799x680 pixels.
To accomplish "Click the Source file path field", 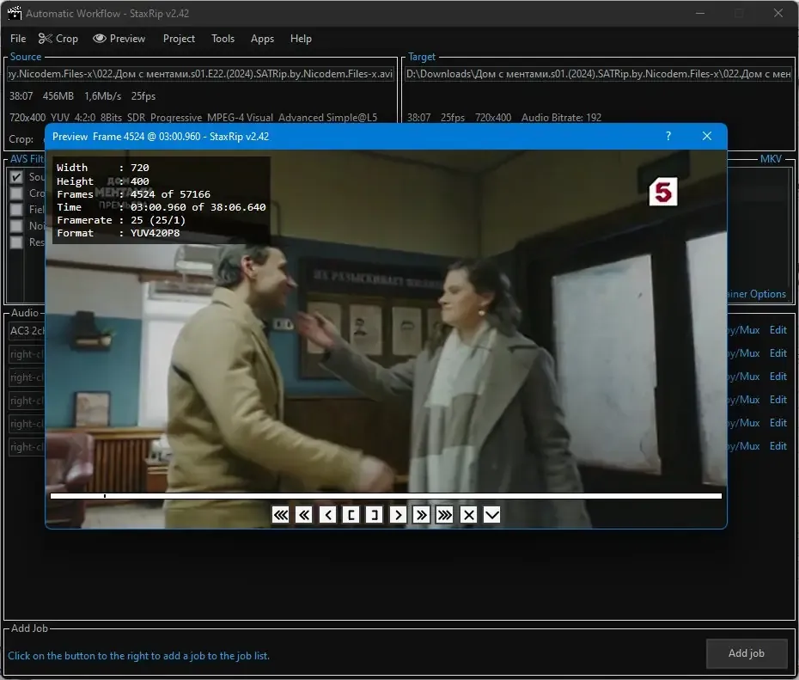I will [x=201, y=74].
